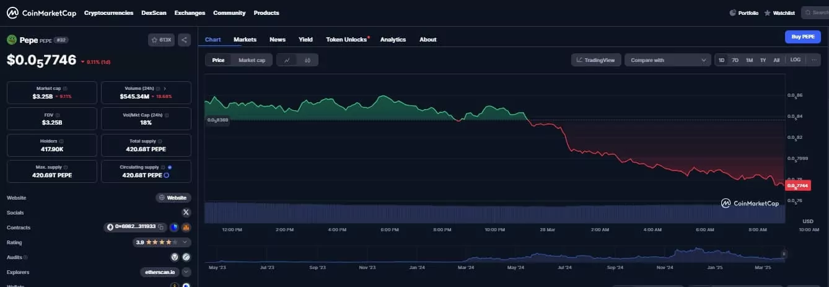The height and width of the screenshot is (287, 829).
Task: Set chart range to 7D
Action: (735, 60)
